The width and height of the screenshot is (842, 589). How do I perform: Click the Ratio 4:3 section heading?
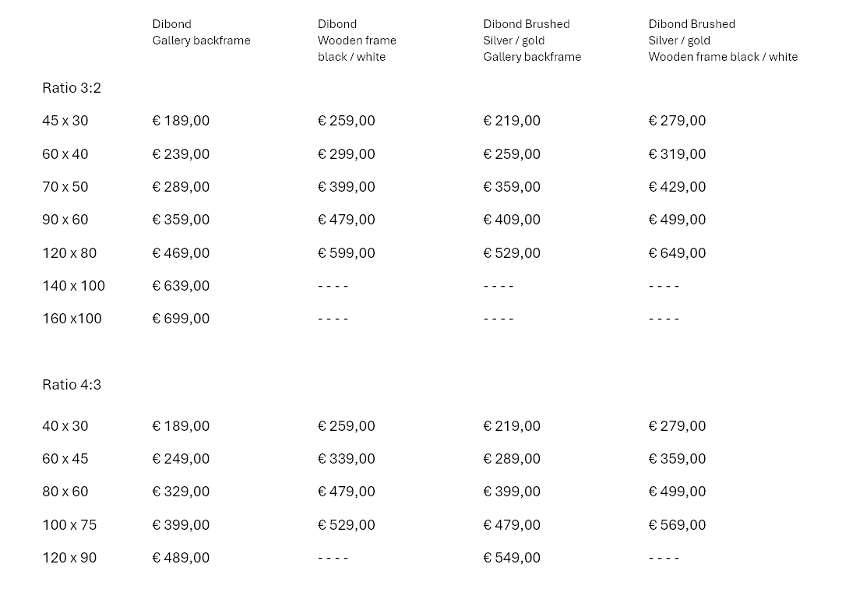point(72,385)
